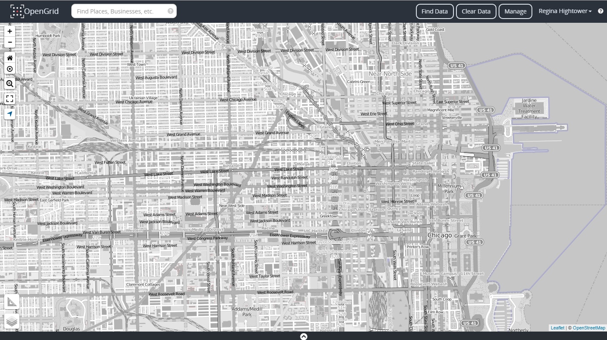Image resolution: width=607 pixels, height=340 pixels.
Task: Expand the bottom panel chevron
Action: (303, 336)
